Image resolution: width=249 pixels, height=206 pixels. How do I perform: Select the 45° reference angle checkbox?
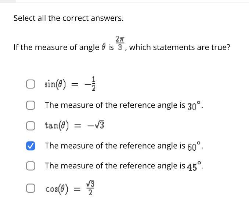point(31,166)
